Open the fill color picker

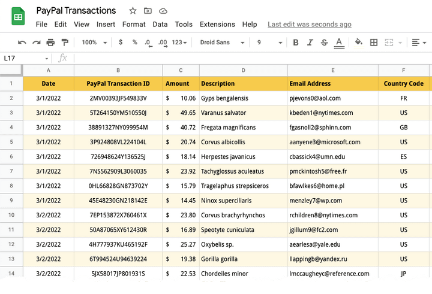(x=358, y=43)
